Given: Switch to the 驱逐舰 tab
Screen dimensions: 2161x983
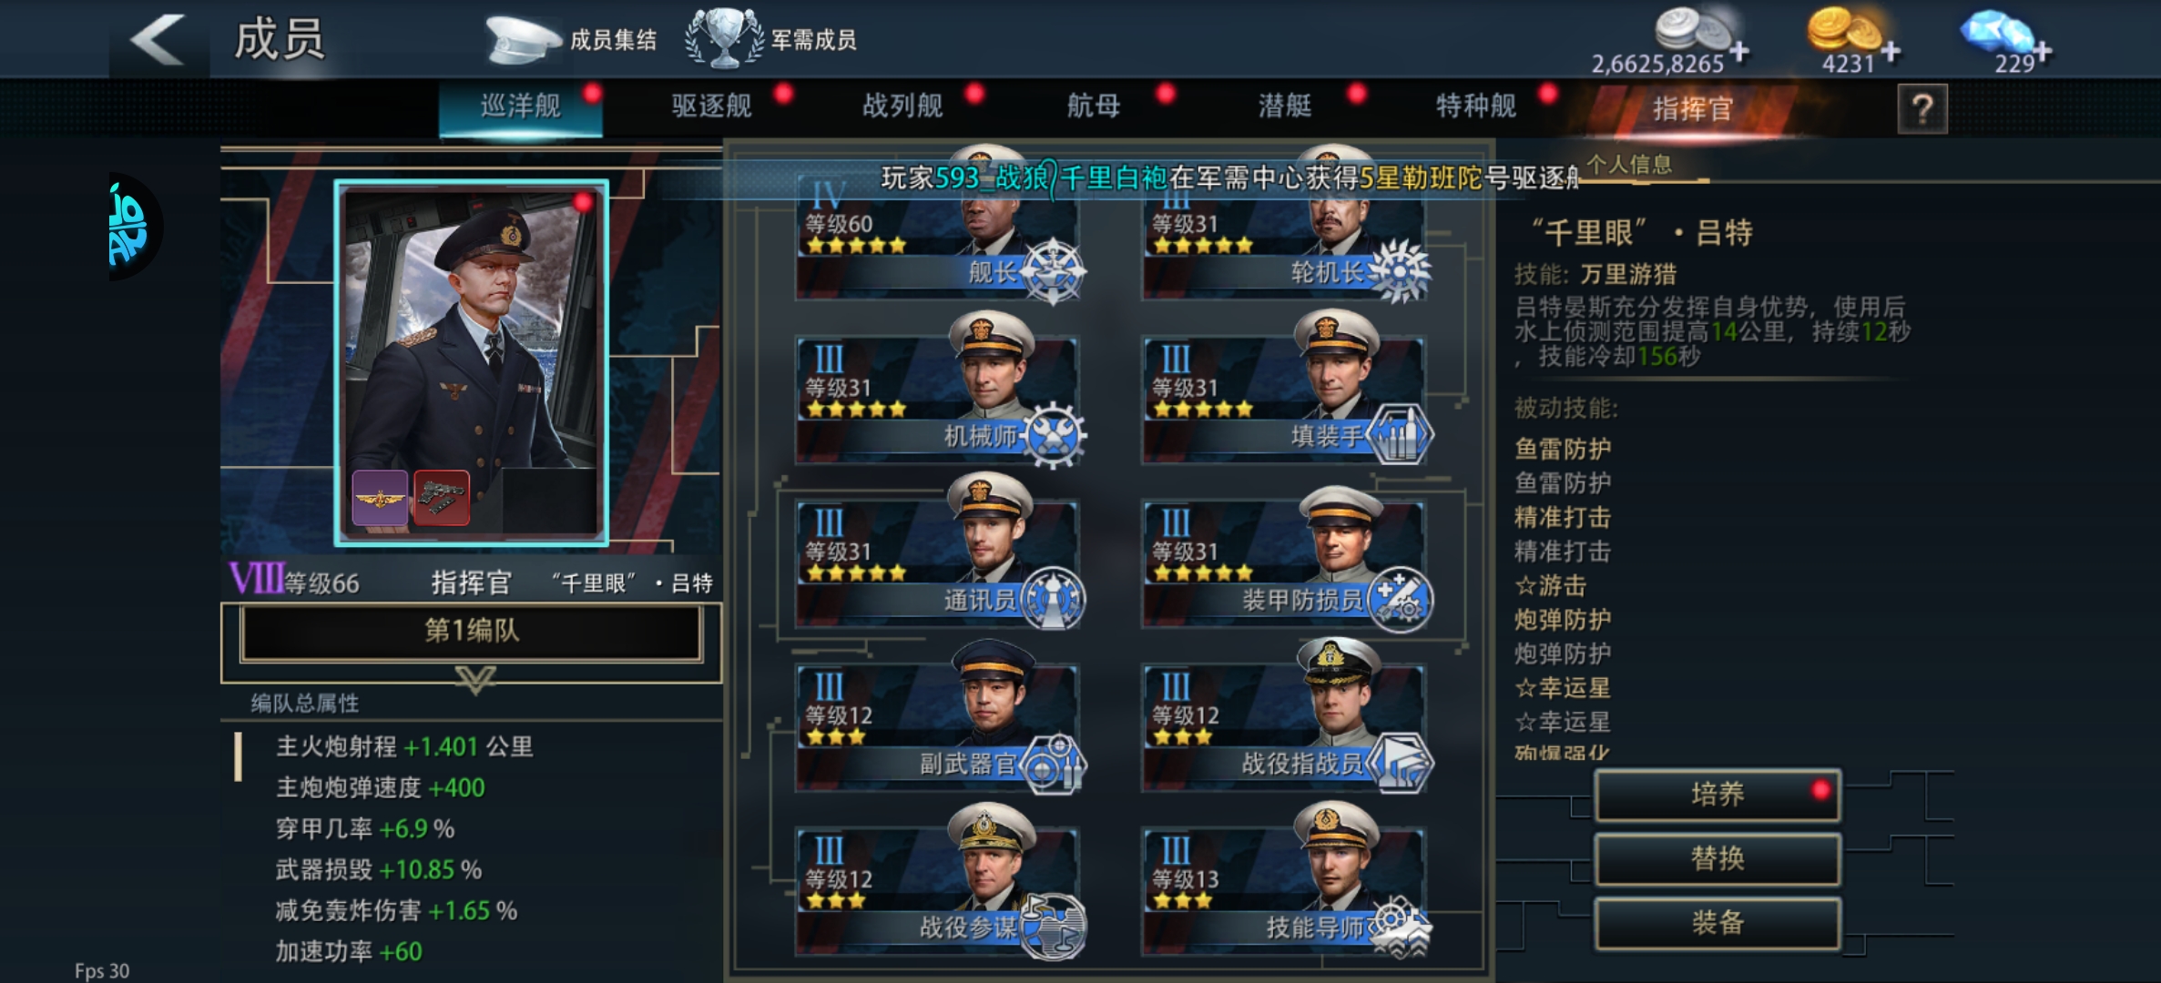Looking at the screenshot, I should point(712,106).
